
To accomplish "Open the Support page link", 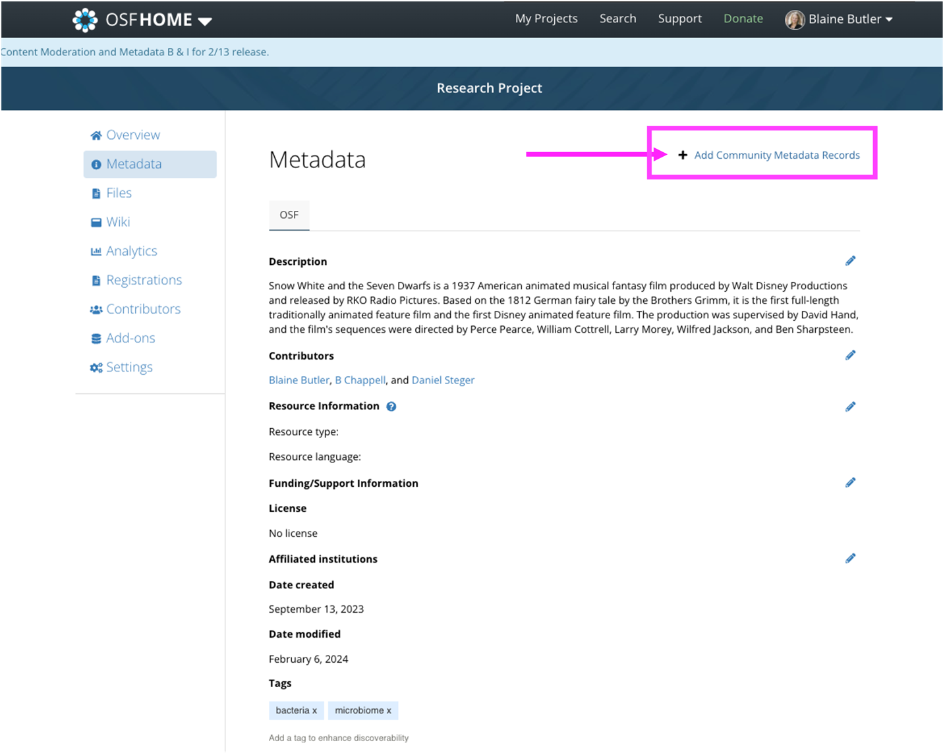I will [x=679, y=18].
